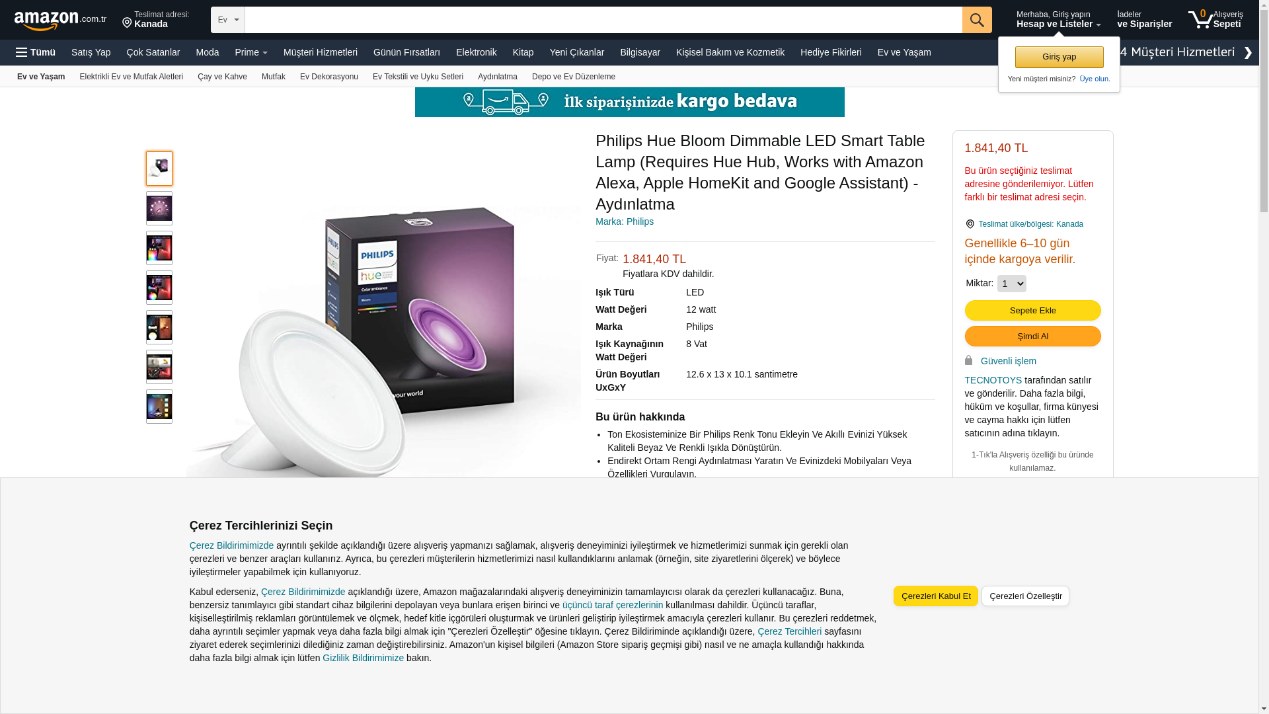Click the Giriş yap sign-in button
The height and width of the screenshot is (714, 1269).
point(1059,57)
